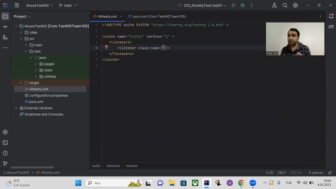This screenshot has height=189, width=336.
Task: Close the Alltests.xml tab
Action: tap(121, 16)
